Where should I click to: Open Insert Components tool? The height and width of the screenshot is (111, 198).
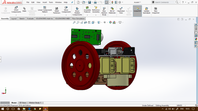[16, 9]
